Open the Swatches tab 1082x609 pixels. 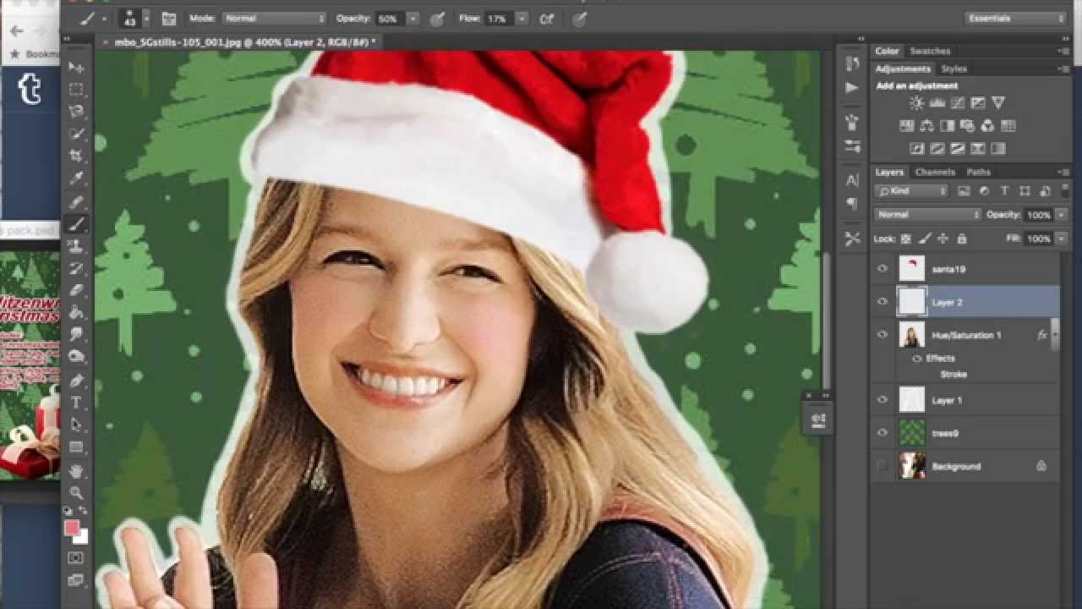pyautogui.click(x=930, y=51)
